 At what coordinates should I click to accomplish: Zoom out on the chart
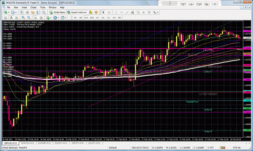tap(29, 18)
